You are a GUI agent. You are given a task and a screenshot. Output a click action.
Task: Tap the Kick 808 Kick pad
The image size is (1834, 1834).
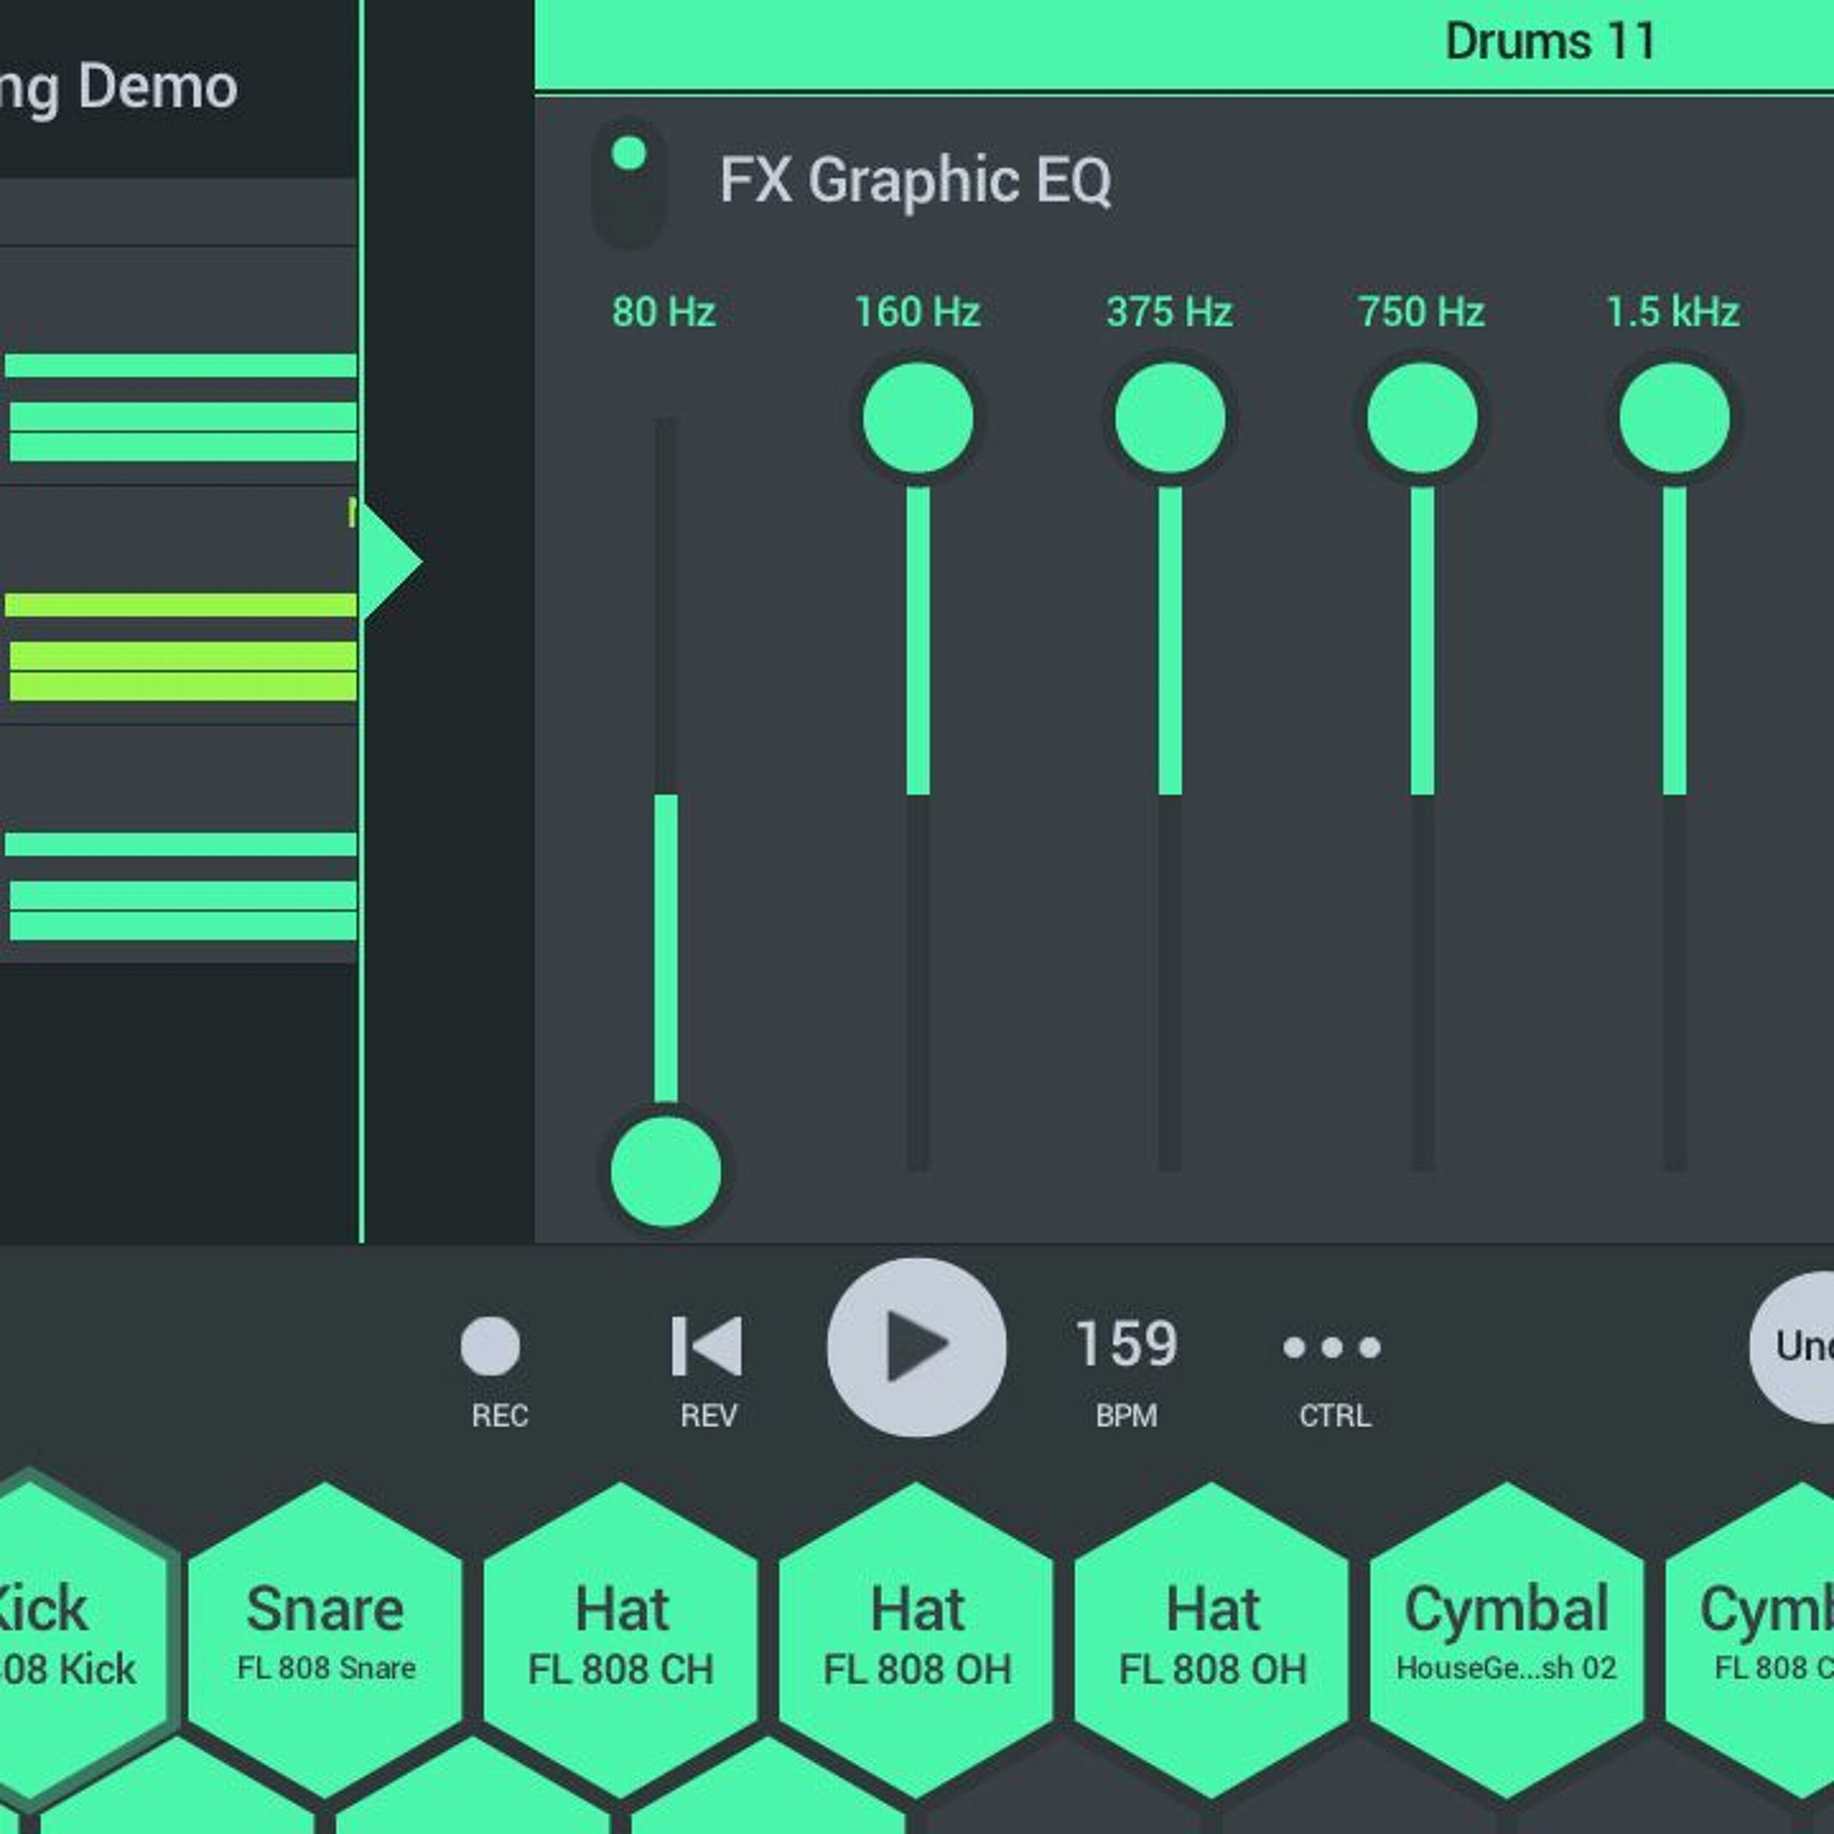coord(57,1637)
